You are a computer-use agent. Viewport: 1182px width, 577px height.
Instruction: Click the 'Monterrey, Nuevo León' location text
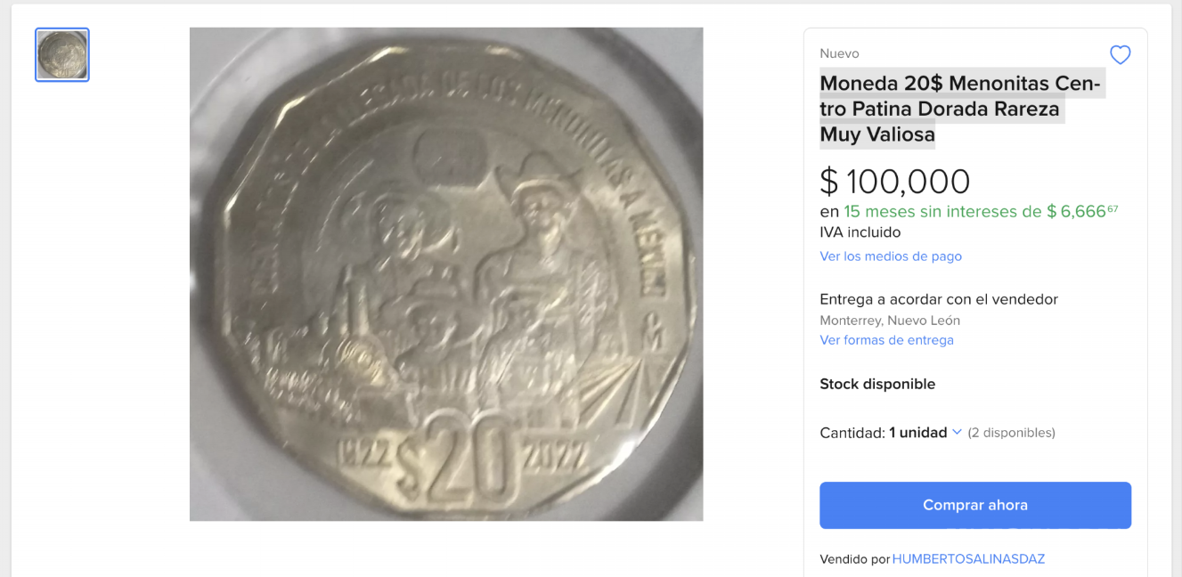tap(890, 321)
